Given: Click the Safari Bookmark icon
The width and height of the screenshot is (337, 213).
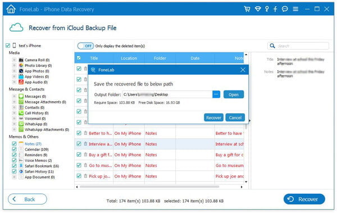Looking at the screenshot, I should tap(21, 166).
